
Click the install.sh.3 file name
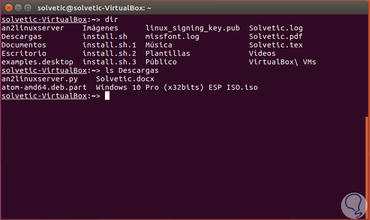109,62
